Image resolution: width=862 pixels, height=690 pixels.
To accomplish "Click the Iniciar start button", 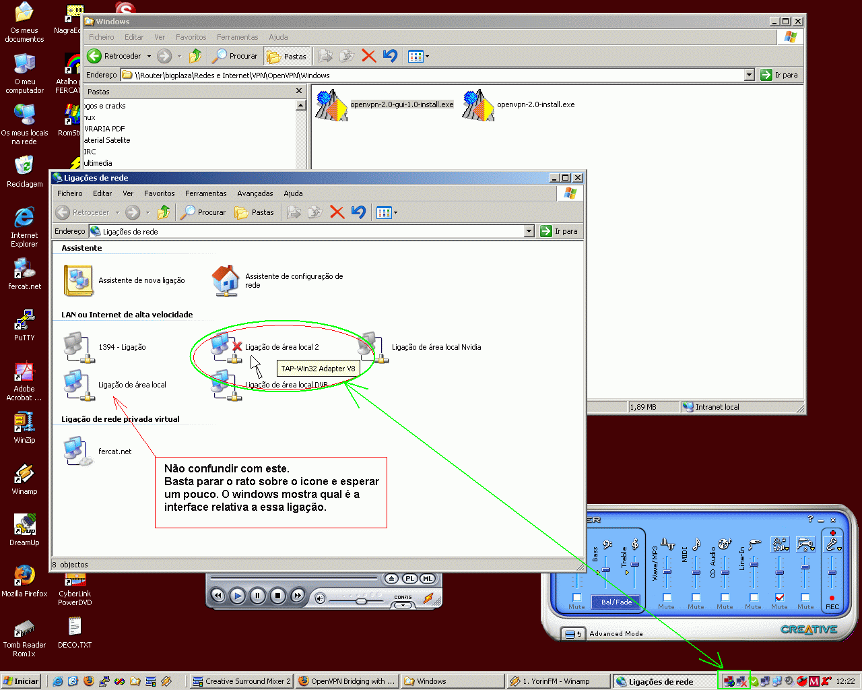I will (22, 681).
